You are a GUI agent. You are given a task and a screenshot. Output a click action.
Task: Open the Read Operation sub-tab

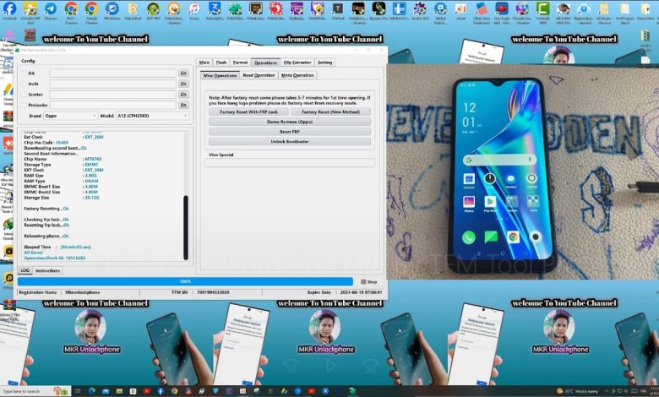tap(259, 75)
